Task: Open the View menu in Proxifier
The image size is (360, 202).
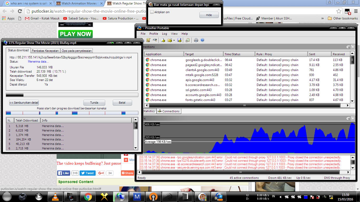Action: click(174, 34)
